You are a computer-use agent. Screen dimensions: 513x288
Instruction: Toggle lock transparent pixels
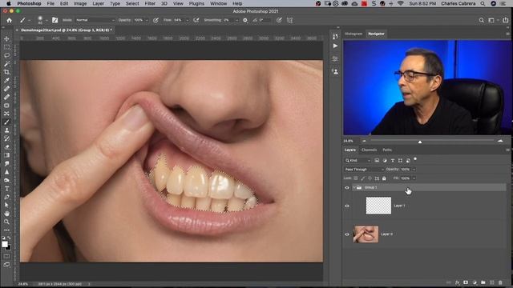pos(356,178)
